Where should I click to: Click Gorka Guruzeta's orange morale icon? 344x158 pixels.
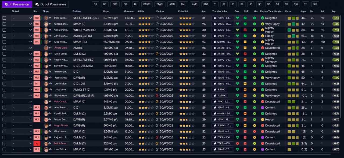[254, 36]
